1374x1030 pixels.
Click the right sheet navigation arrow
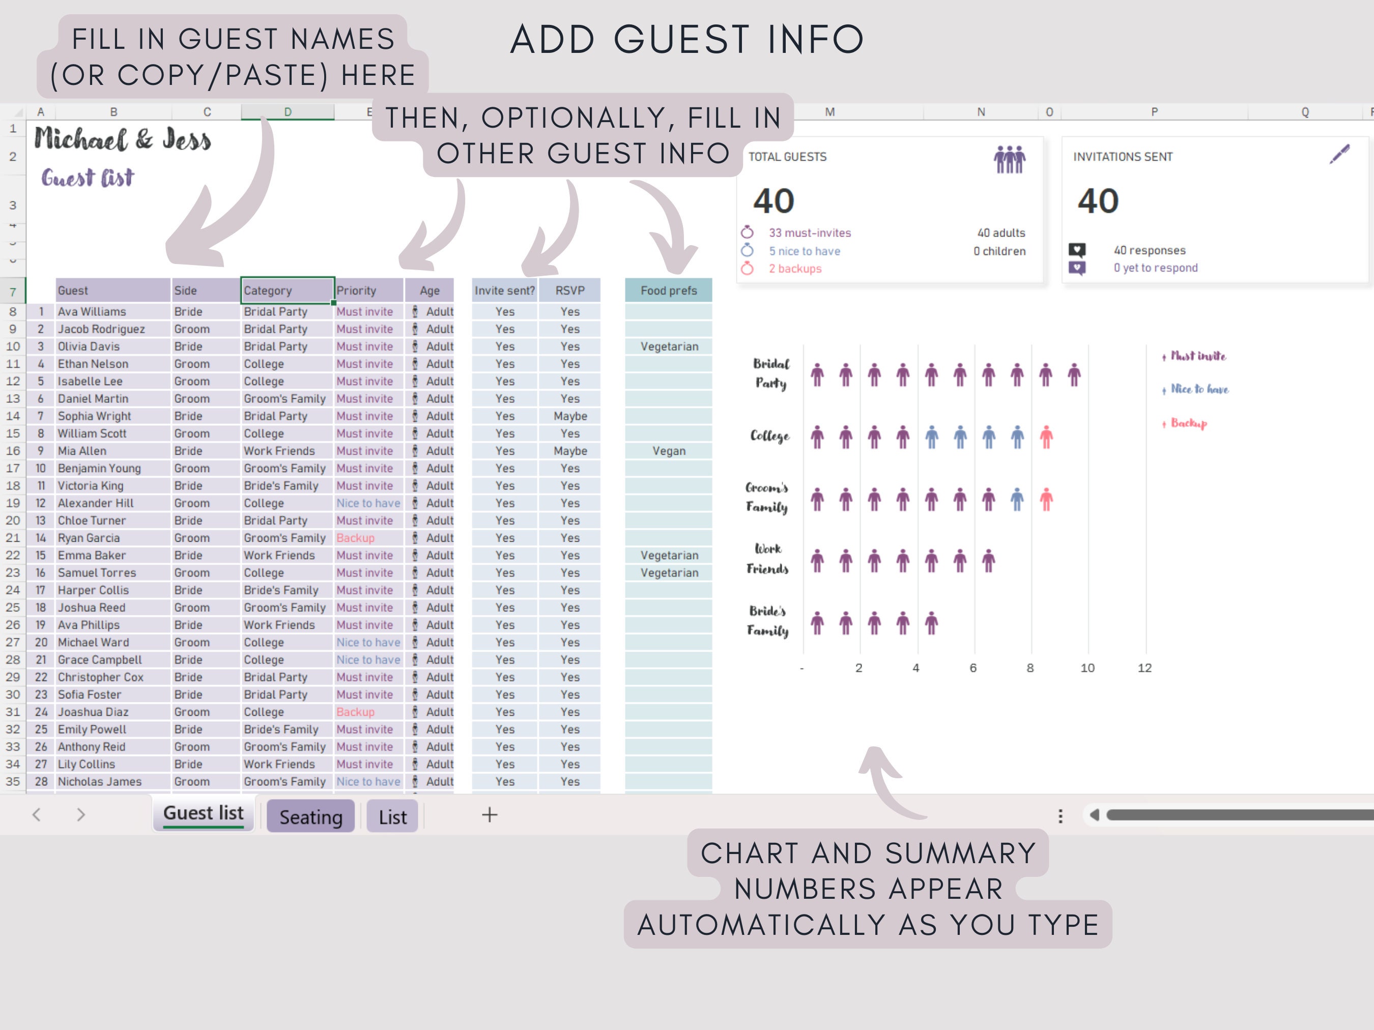click(x=80, y=815)
